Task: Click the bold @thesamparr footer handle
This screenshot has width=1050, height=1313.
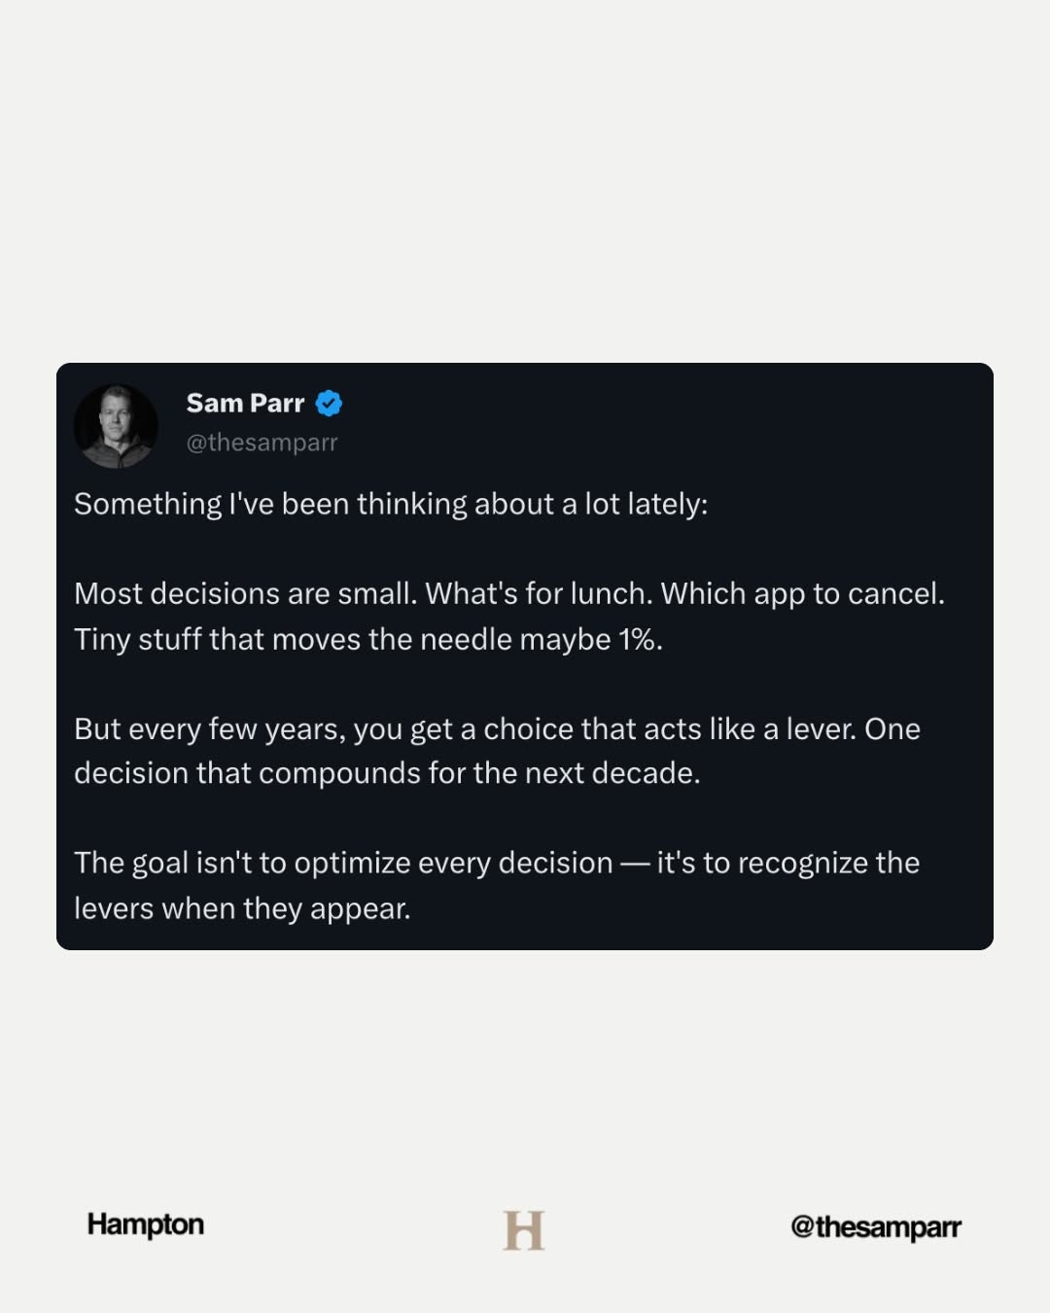Action: click(x=875, y=1226)
